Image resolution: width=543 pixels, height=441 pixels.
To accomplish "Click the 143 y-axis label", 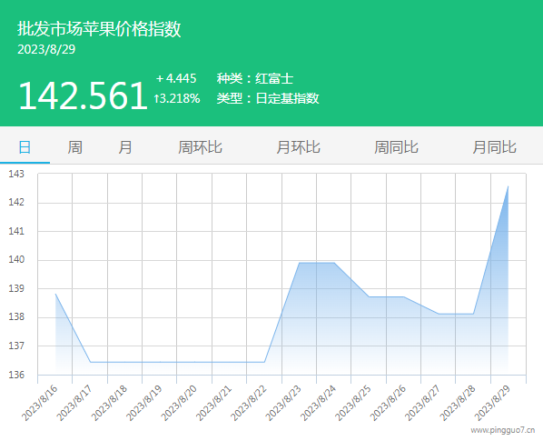I will [16, 174].
